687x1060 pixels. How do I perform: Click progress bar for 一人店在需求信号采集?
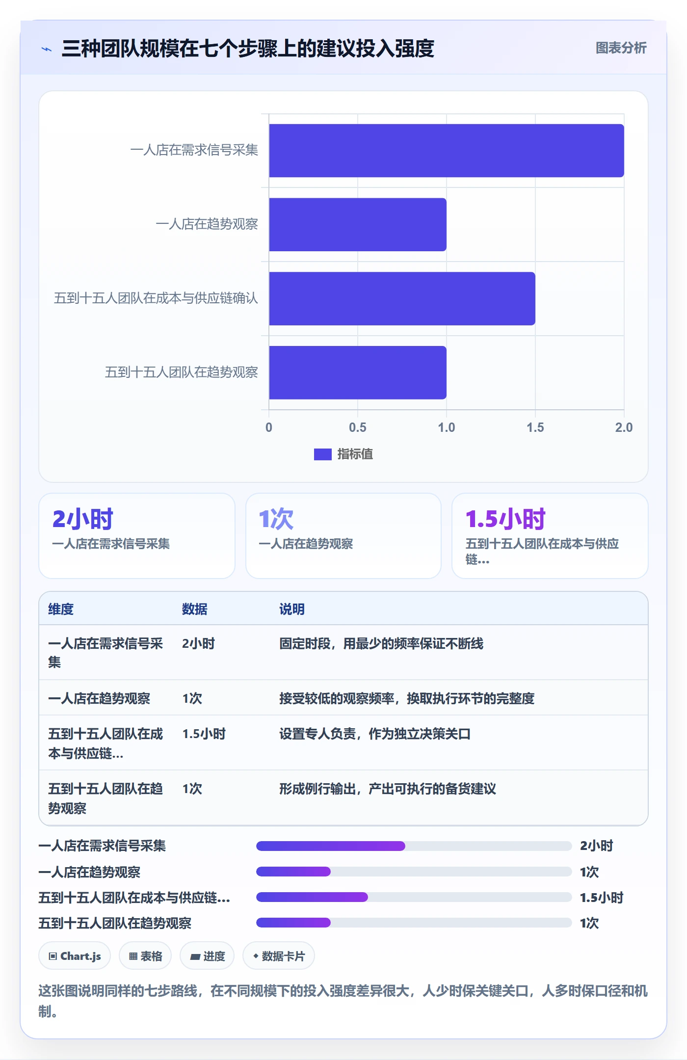coord(414,846)
